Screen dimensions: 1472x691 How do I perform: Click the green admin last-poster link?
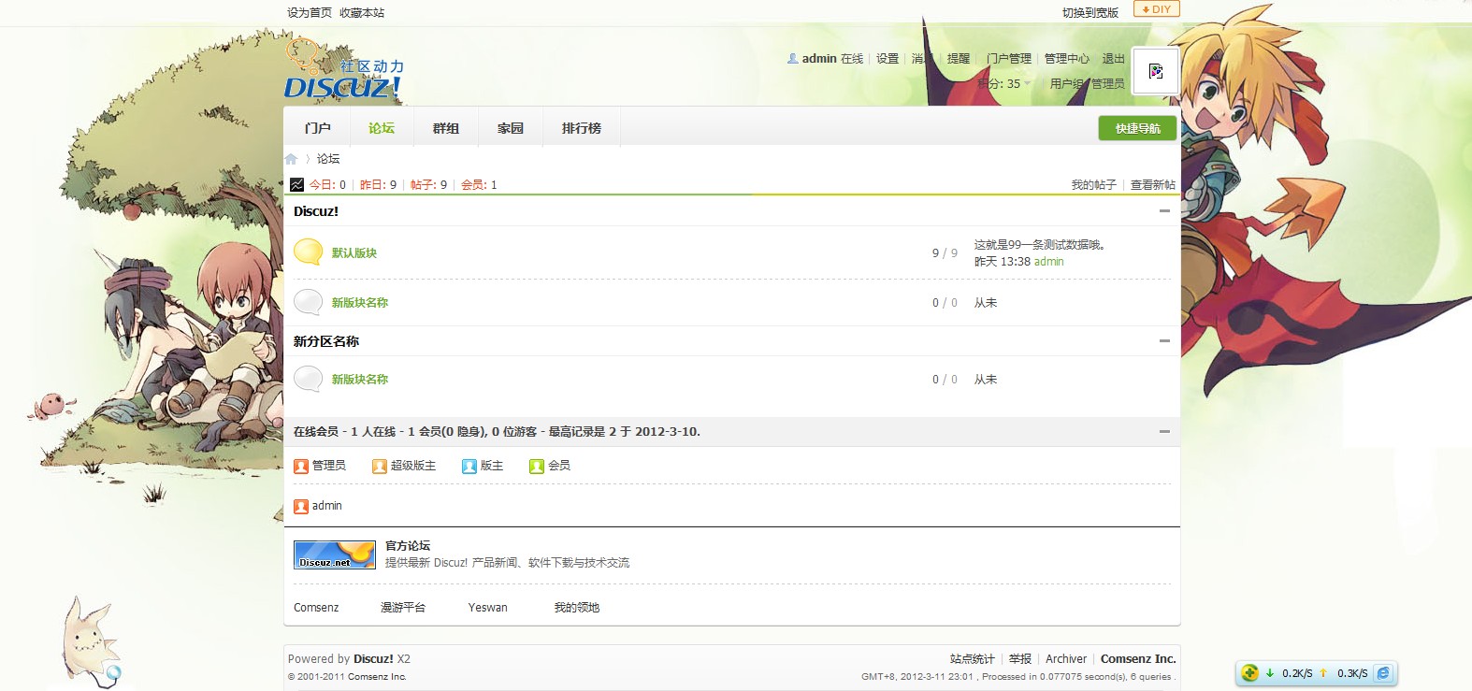[1049, 262]
